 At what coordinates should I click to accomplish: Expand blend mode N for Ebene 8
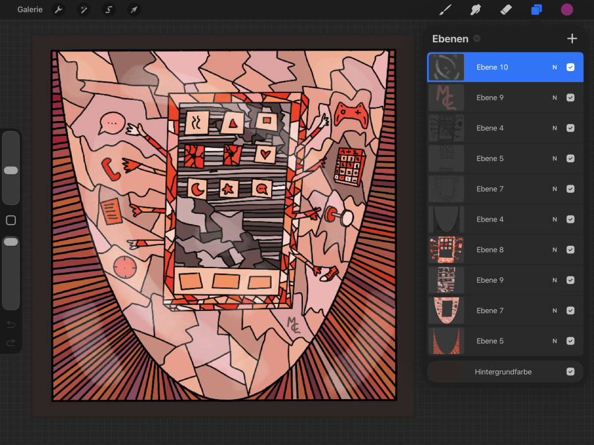pos(555,250)
